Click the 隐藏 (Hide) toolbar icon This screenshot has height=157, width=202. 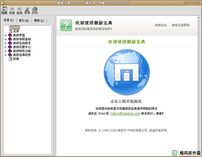(x=4, y=9)
